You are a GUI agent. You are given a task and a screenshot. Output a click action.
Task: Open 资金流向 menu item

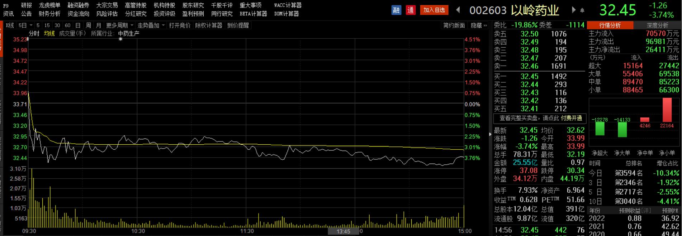pos(78,14)
